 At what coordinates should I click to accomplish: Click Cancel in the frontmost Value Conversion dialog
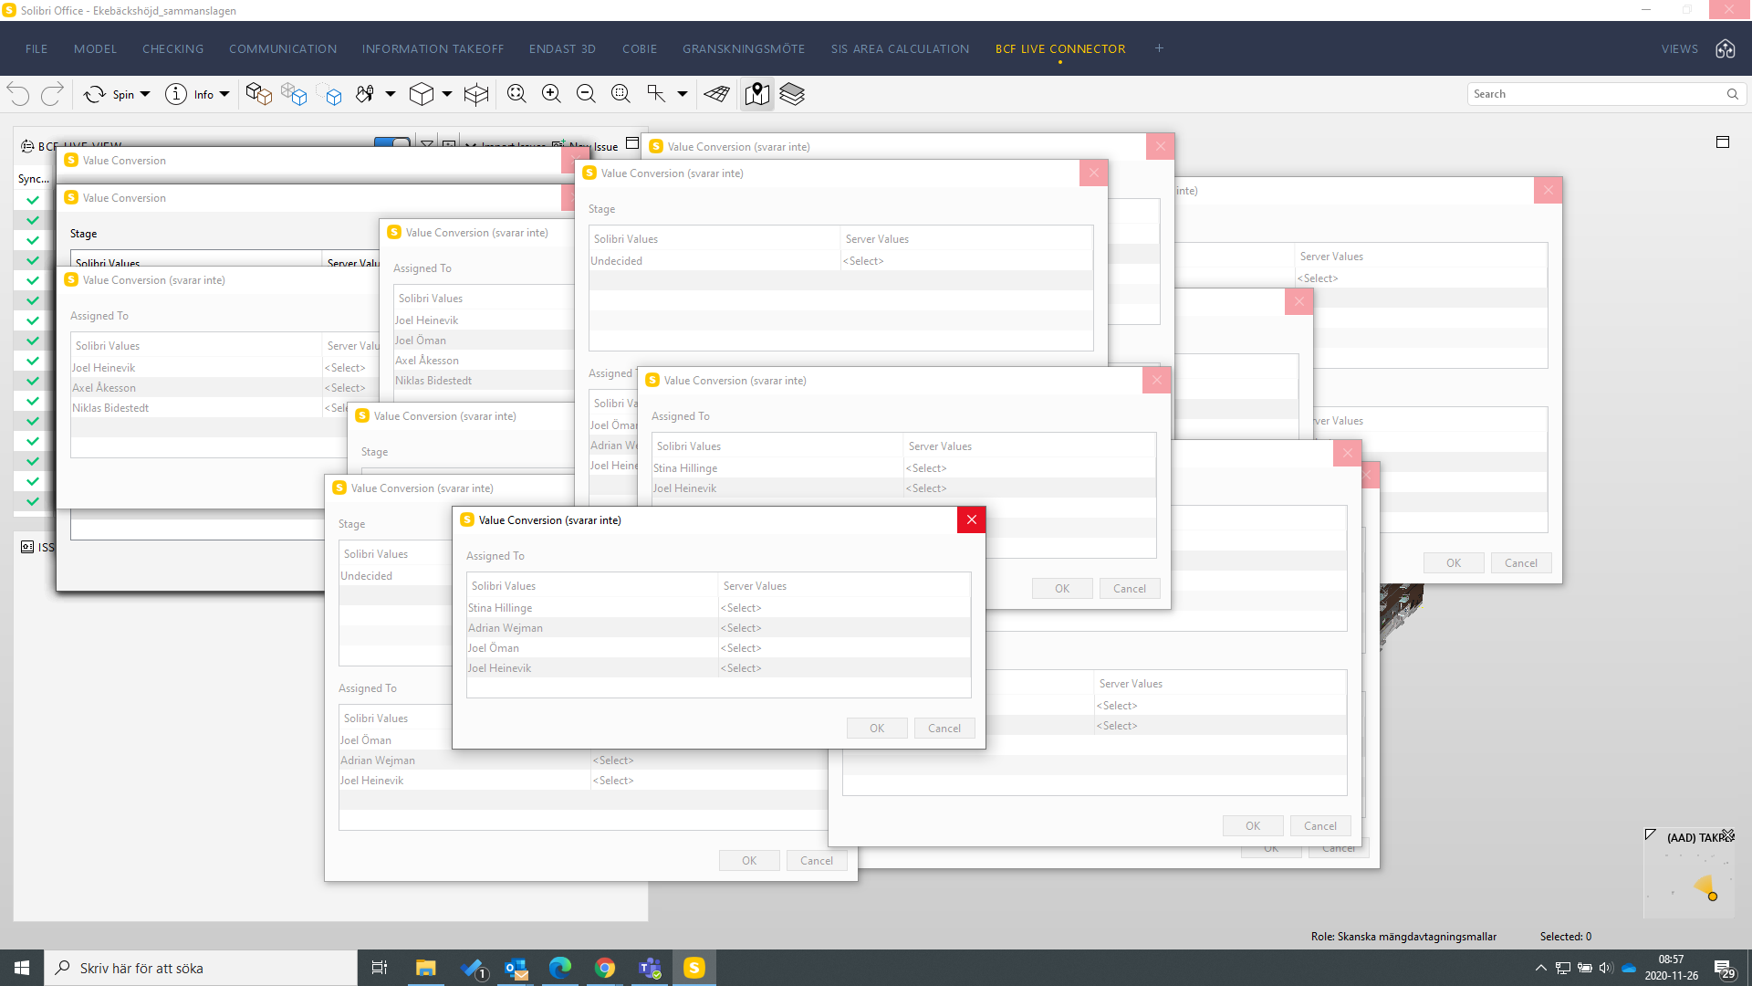(x=944, y=729)
